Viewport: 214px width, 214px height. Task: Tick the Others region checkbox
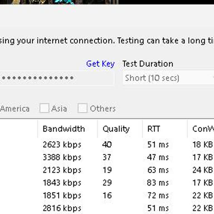(82, 108)
